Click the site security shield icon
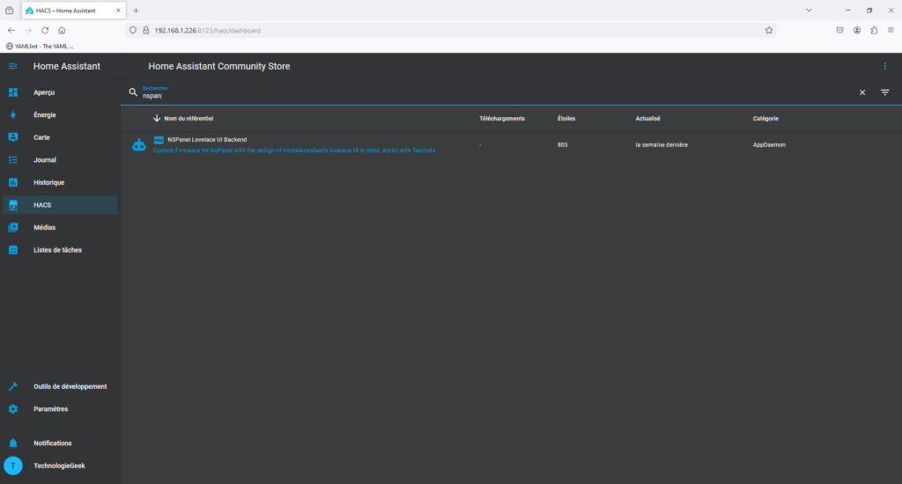Screen dimensions: 902x484 [133, 31]
